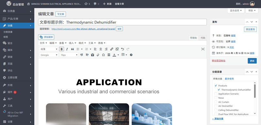Increase indent of paragraph
261x125 pixels.
[x=87, y=55]
